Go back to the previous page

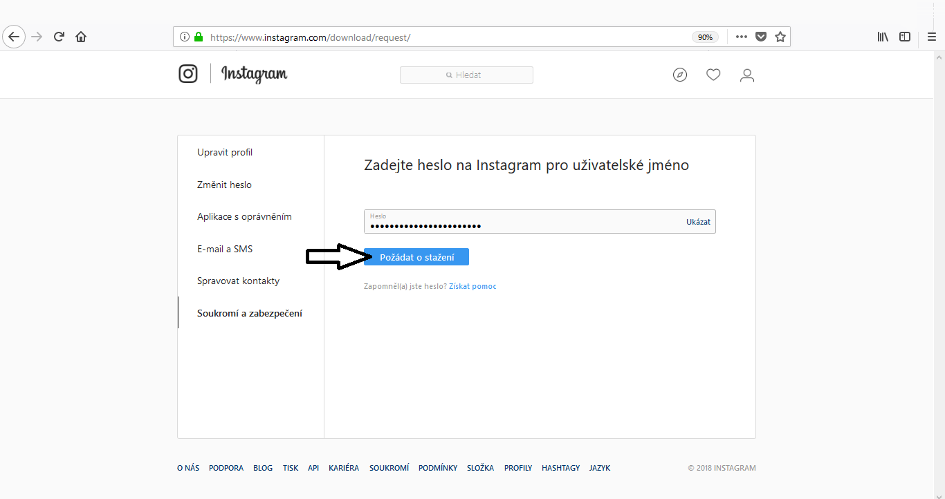tap(14, 37)
